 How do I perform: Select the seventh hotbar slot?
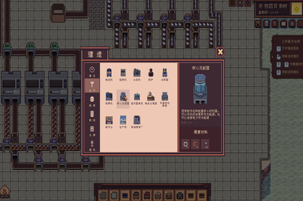(x=169, y=195)
